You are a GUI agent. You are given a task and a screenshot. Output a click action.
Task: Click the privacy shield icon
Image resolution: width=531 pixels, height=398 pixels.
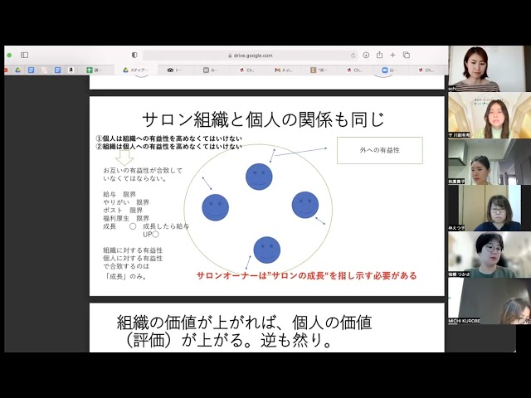tap(134, 56)
